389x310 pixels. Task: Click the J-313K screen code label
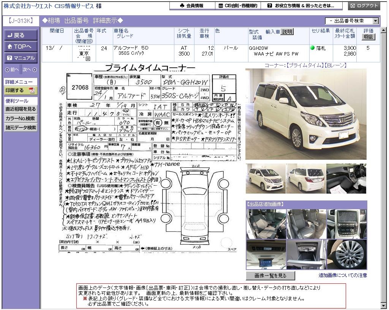pyautogui.click(x=21, y=21)
